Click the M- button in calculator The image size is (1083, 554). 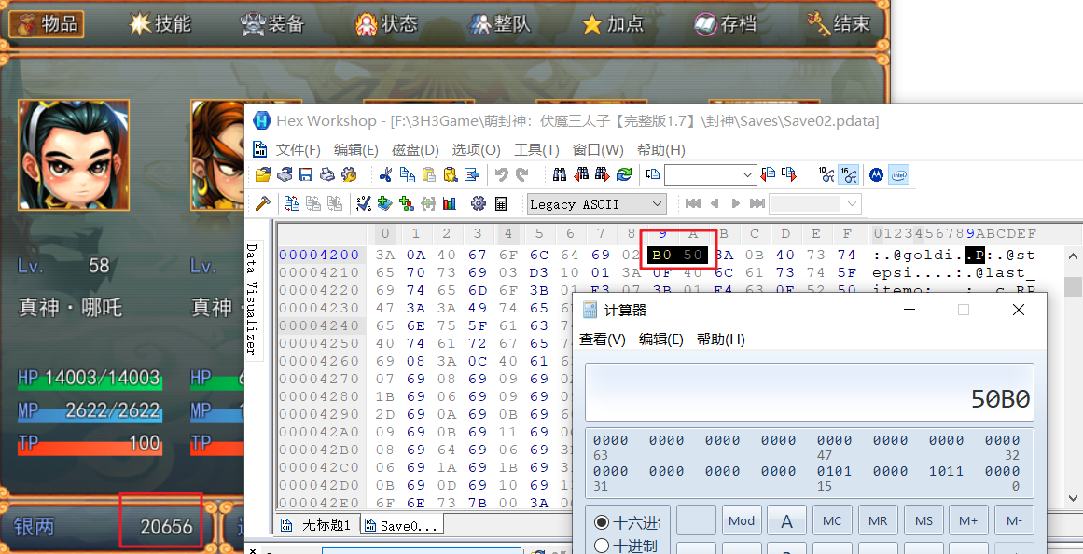coord(1014,520)
